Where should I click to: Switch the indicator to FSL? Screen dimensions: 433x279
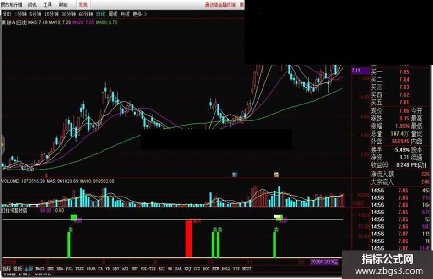click(x=69, y=268)
